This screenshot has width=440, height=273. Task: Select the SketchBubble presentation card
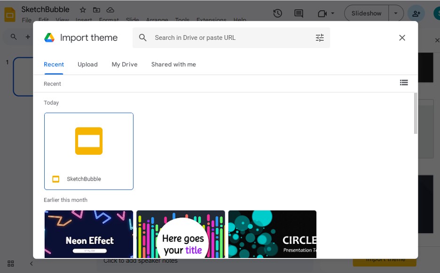[x=89, y=151]
